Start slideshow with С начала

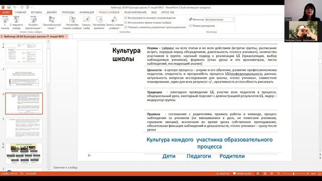pos(5,23)
